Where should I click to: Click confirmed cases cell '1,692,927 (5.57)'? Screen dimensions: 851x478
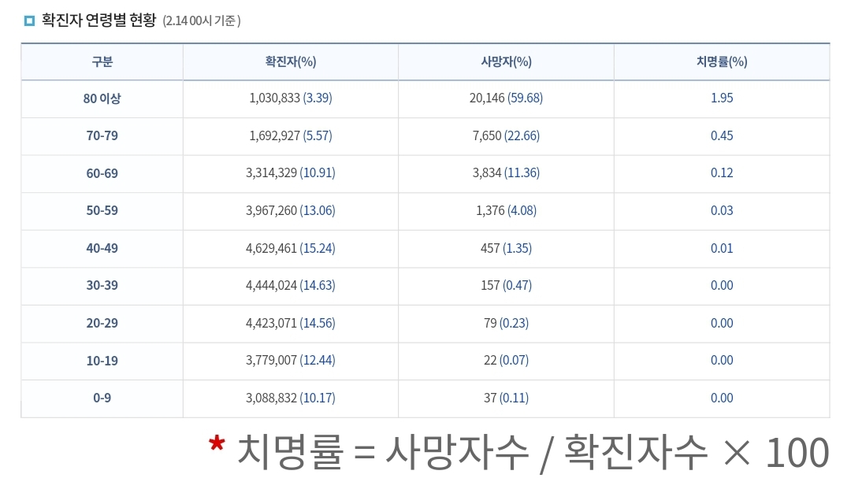[290, 135]
